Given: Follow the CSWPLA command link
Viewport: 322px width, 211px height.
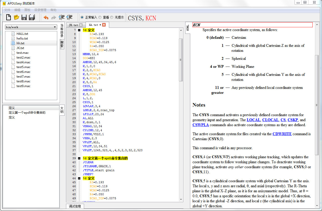Looking at the screenshot, I should point(201,125).
